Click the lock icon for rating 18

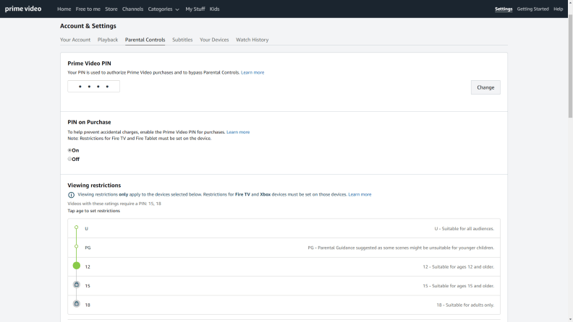coord(77,303)
